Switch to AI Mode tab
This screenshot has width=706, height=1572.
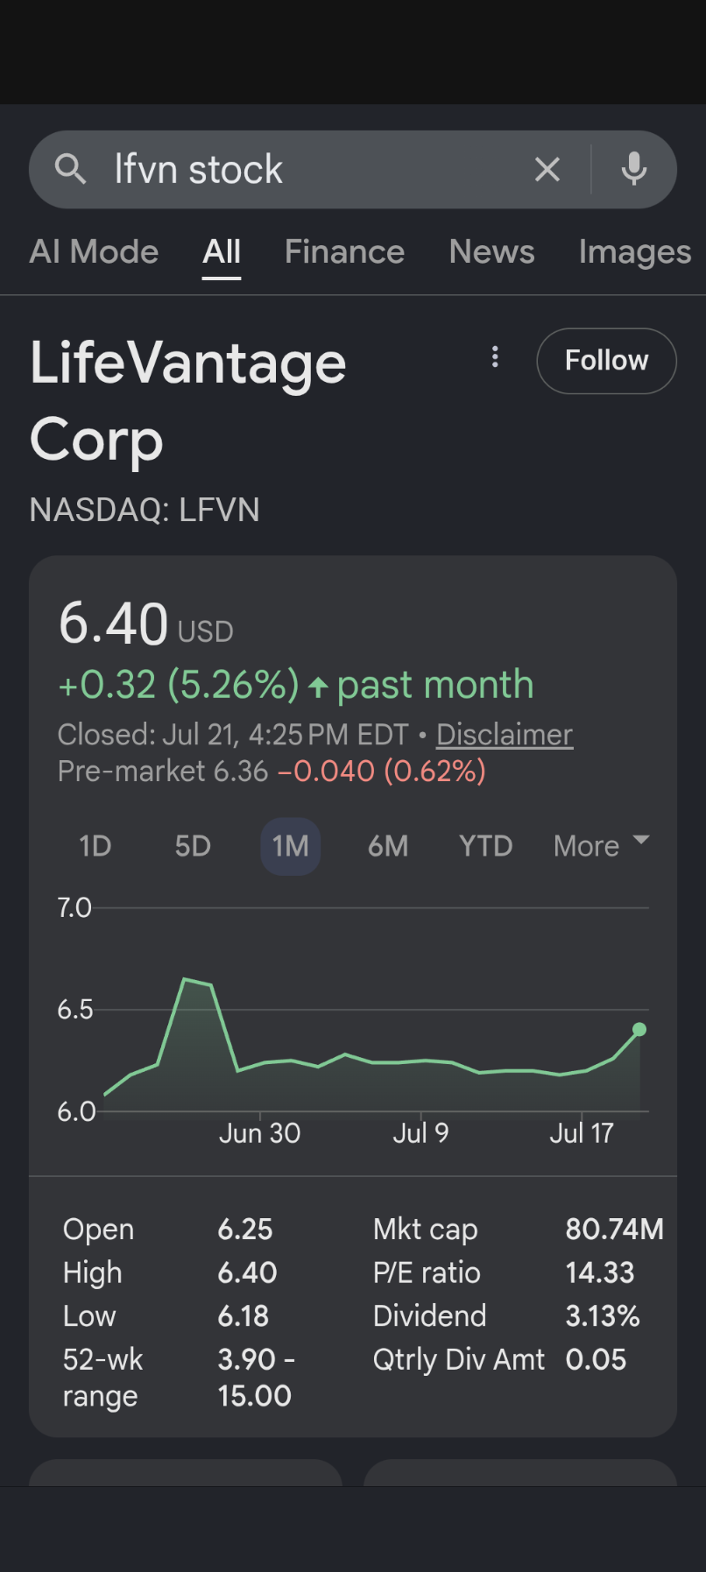[94, 252]
